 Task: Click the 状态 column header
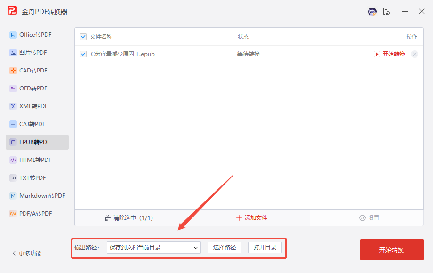[x=243, y=37]
